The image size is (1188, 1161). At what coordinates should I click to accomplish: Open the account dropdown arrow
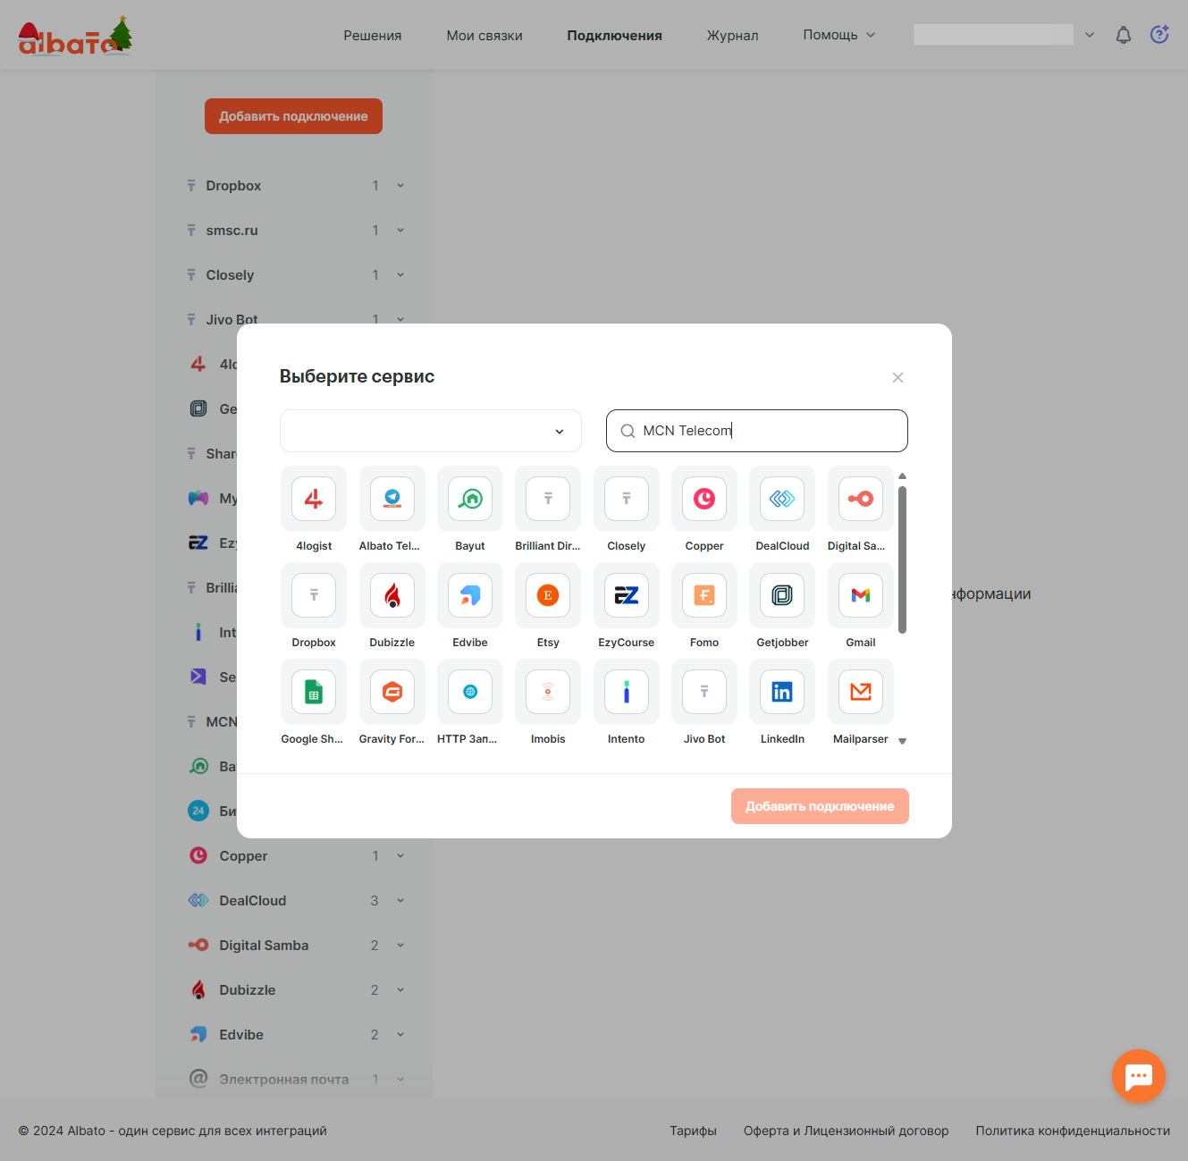(x=1090, y=35)
